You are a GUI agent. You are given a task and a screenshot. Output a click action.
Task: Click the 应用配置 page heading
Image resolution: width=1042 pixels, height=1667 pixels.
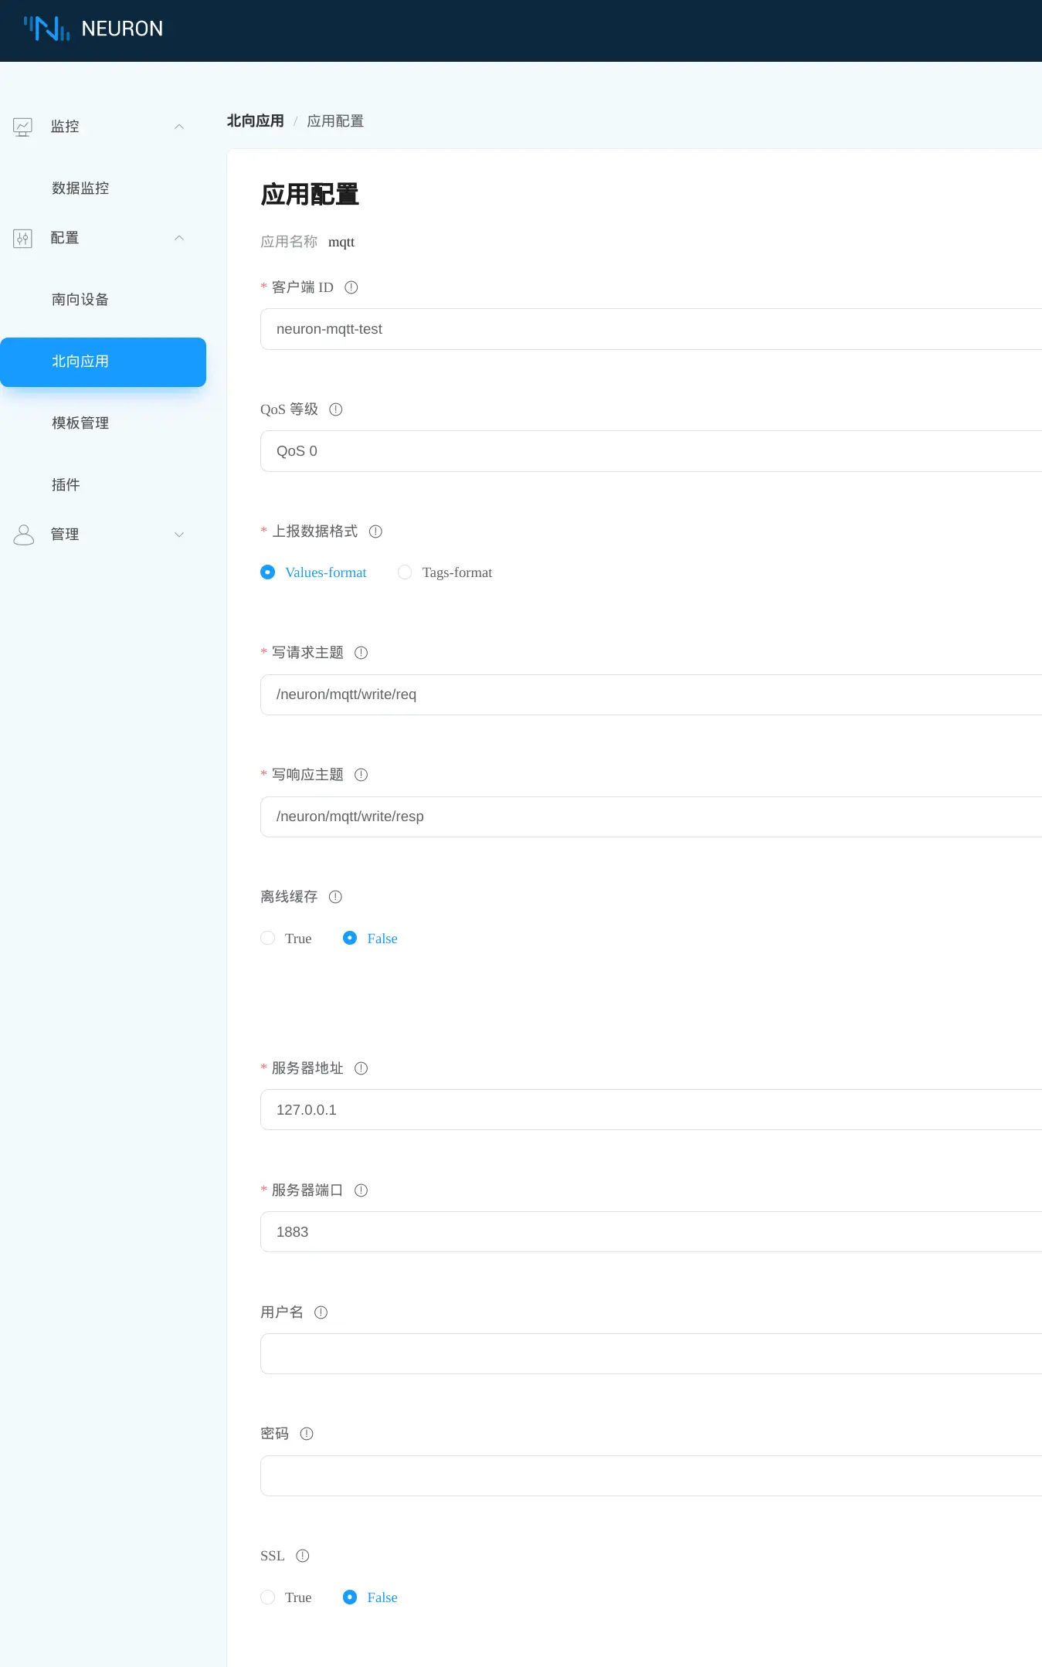310,195
